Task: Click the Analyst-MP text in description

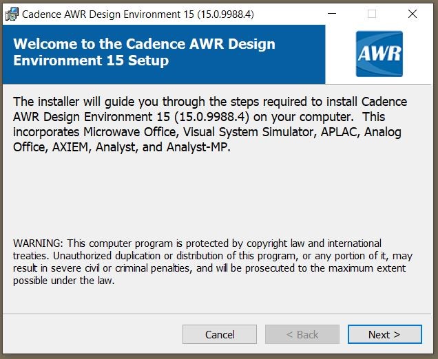Action: click(x=198, y=147)
